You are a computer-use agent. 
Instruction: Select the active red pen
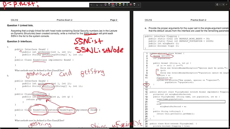(113, 5)
